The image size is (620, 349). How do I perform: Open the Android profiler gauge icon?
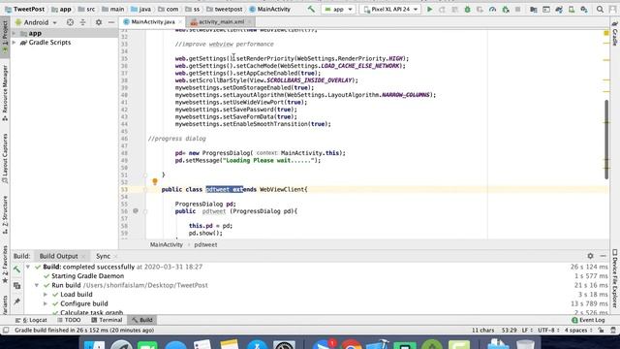pos(492,9)
